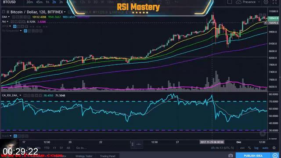The image size is (281, 158).
Task: Click second icon in EMA row
Action: tap(18, 17)
